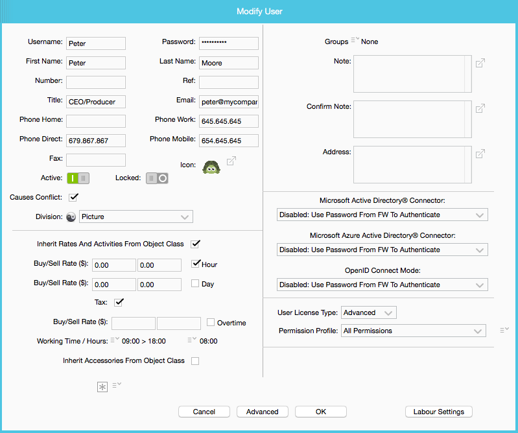Click the turtle user icon image

pos(211,167)
